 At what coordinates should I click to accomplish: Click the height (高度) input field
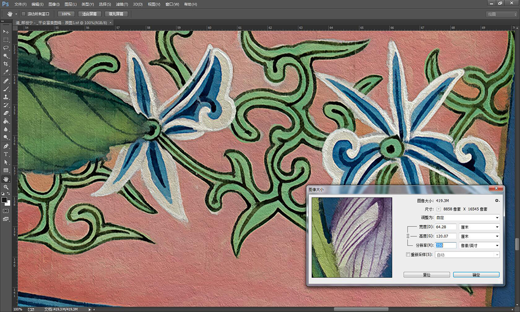tap(446, 236)
